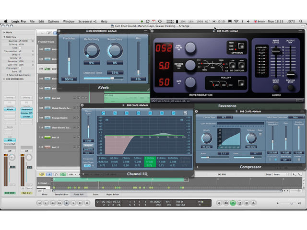Viewport: 307px width, 230px height.
Task: Click the compressor Ratio slider
Action: [215, 157]
